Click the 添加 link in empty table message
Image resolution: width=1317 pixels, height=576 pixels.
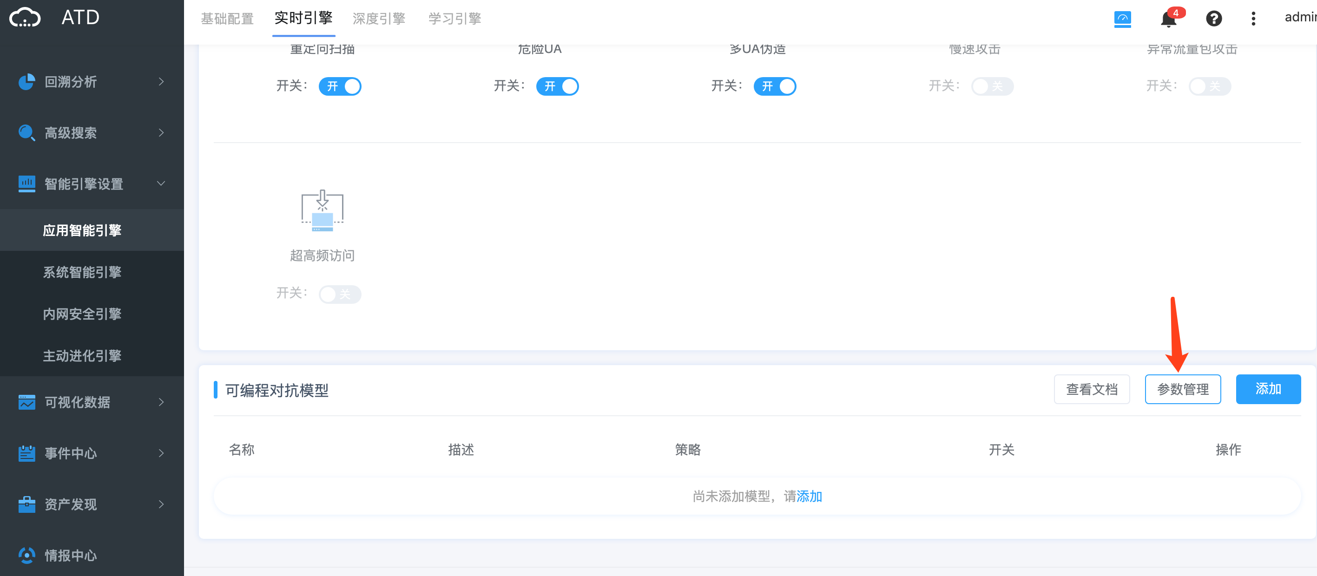point(810,496)
